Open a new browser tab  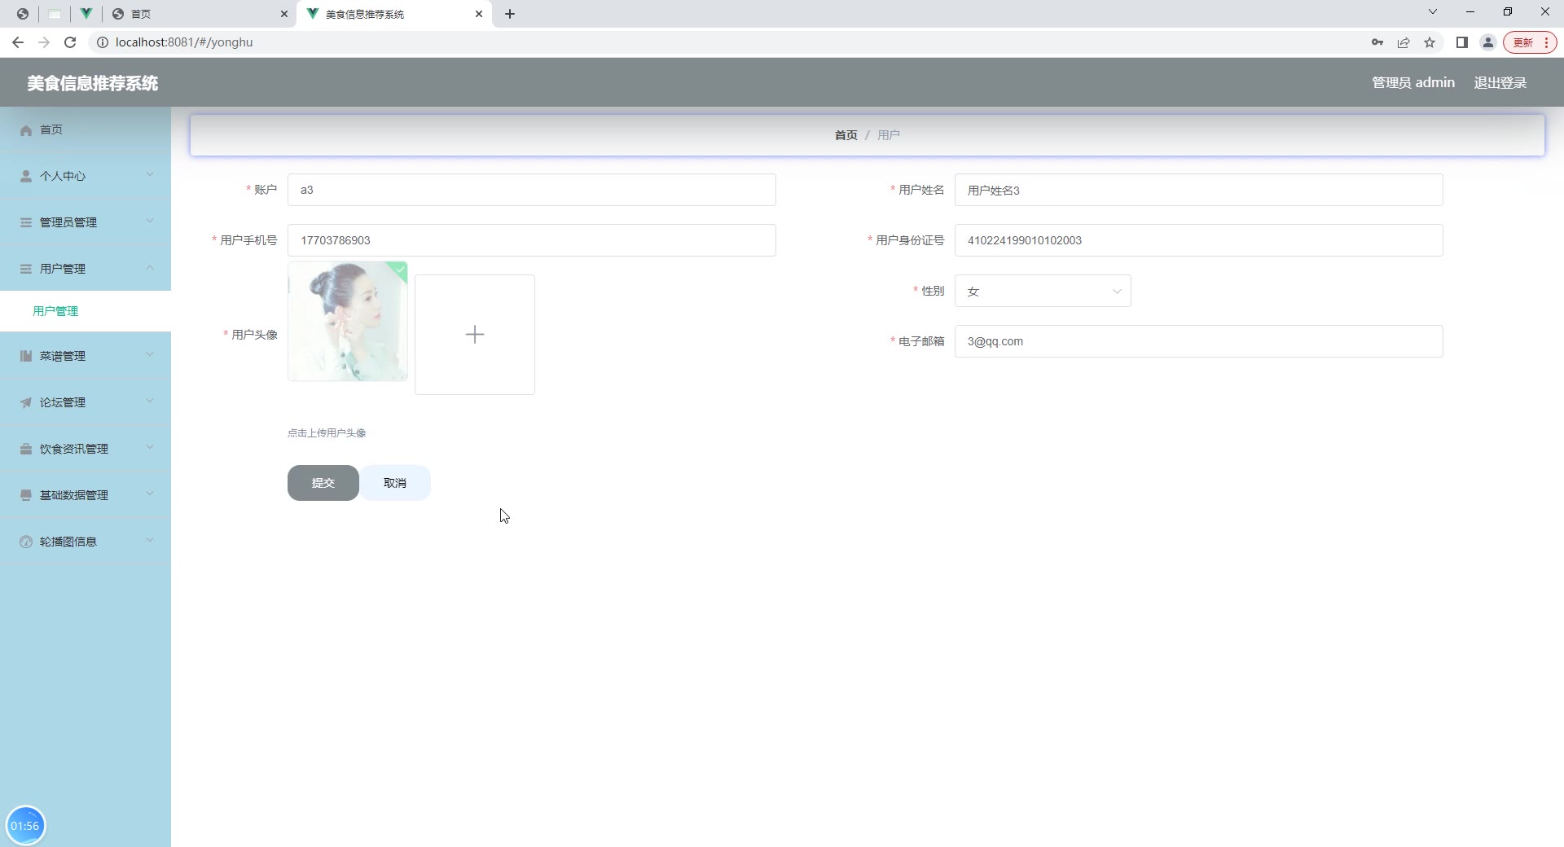[x=510, y=14]
